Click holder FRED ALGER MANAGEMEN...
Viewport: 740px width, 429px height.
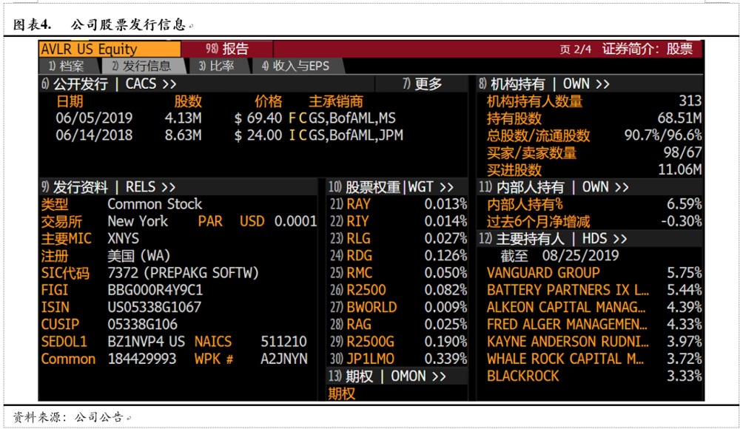[x=567, y=324]
